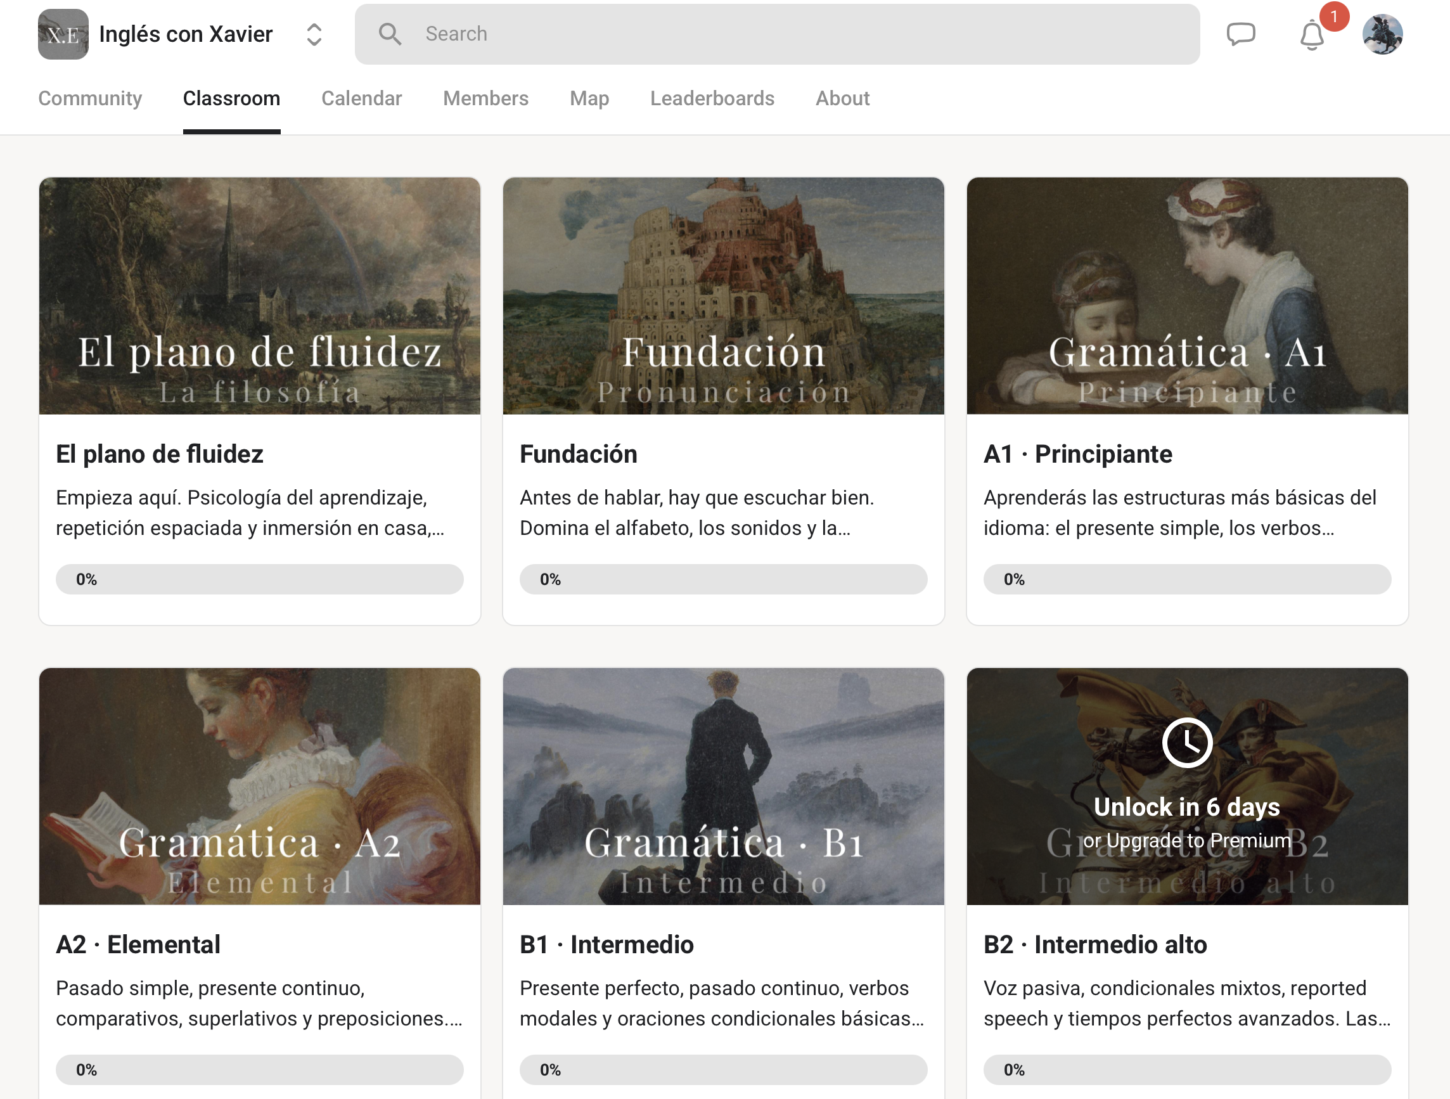Click the X.E group logo
The image size is (1450, 1099).
coord(63,34)
